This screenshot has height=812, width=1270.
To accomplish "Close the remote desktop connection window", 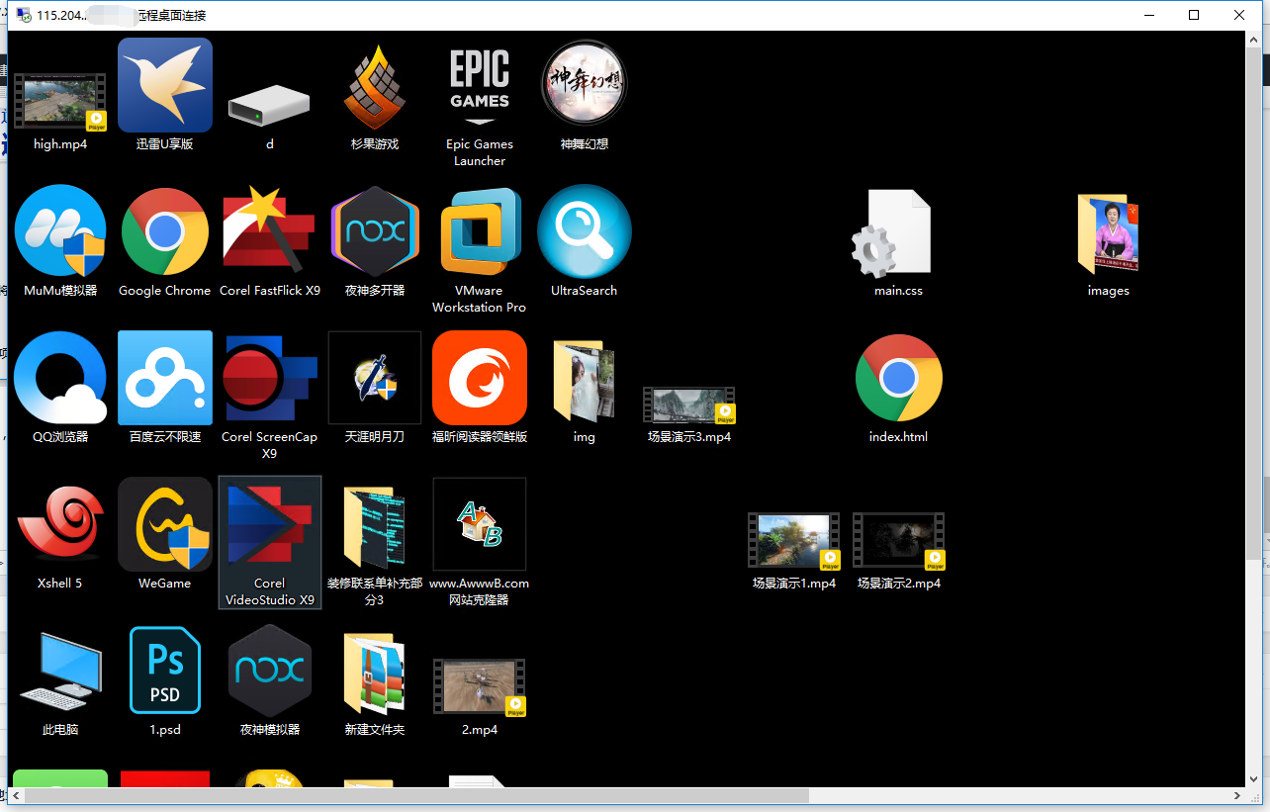I will tap(1239, 15).
